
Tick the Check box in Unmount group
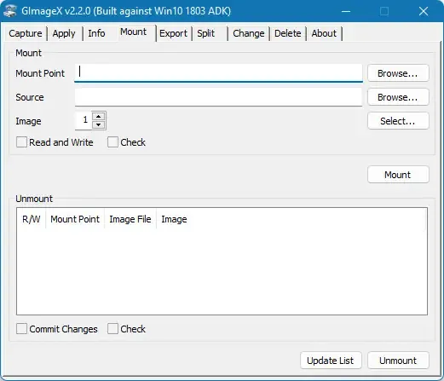click(x=112, y=329)
